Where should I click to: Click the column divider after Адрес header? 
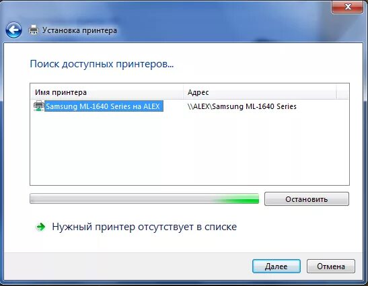pos(336,92)
